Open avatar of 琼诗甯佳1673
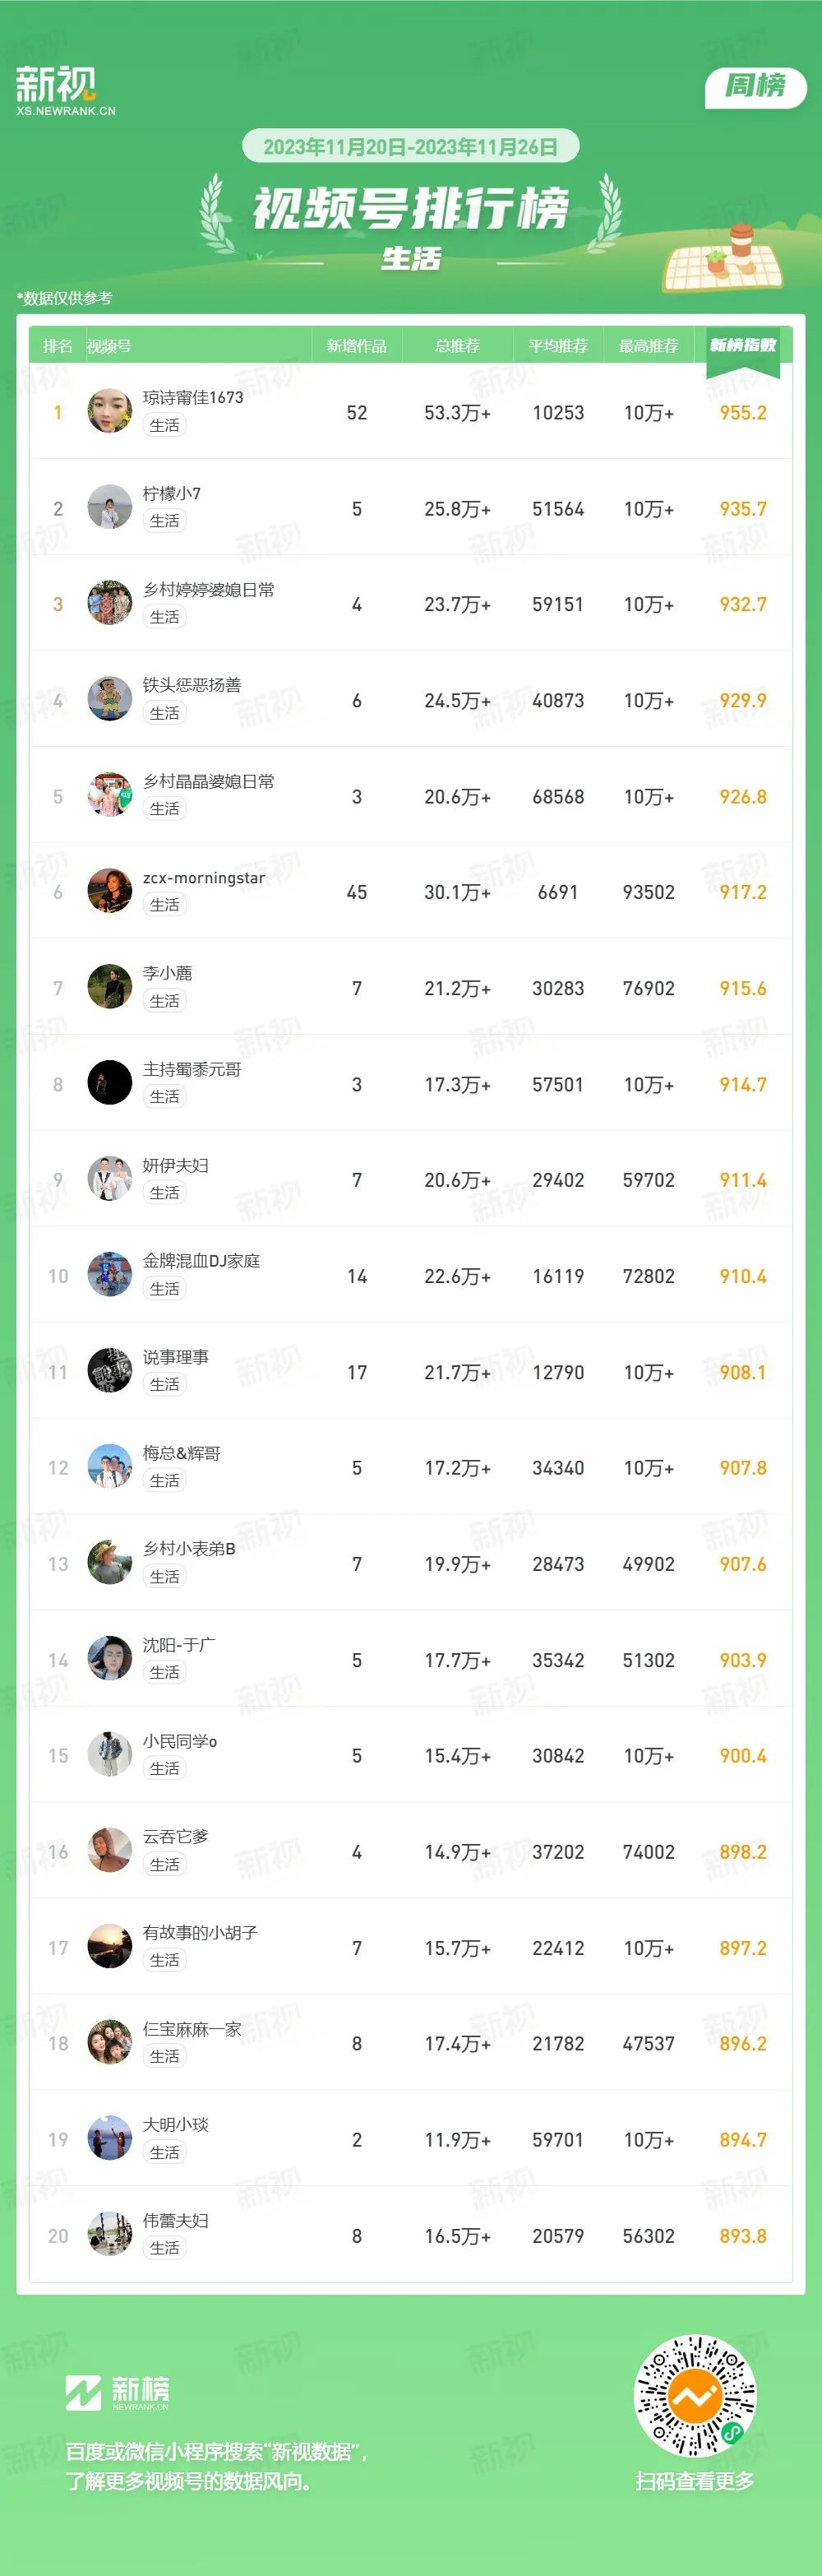The height and width of the screenshot is (2576, 822). (x=110, y=412)
